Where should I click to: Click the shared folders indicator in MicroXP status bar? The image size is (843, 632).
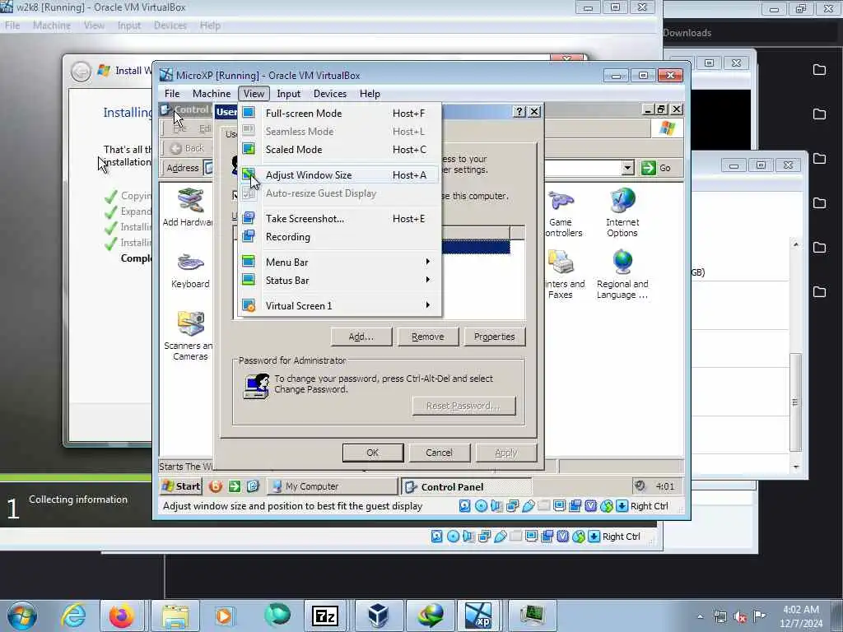pos(543,506)
